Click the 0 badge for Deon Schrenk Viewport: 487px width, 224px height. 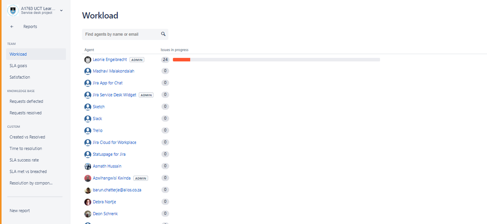click(165, 213)
